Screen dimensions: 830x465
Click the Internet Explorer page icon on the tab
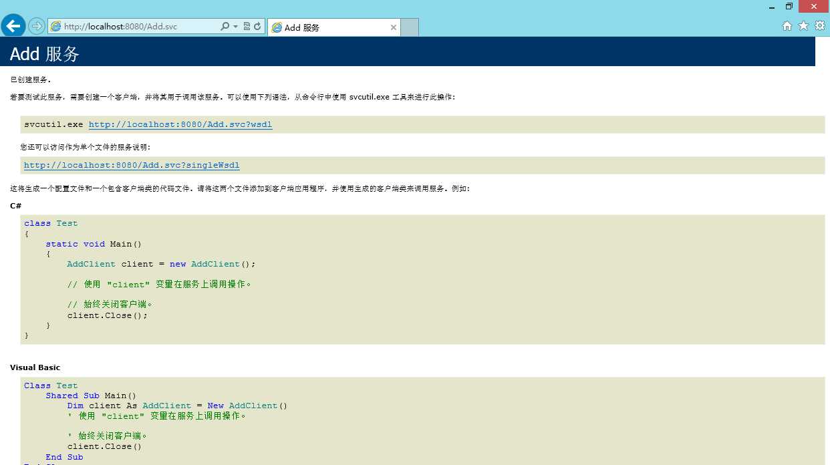(x=277, y=27)
